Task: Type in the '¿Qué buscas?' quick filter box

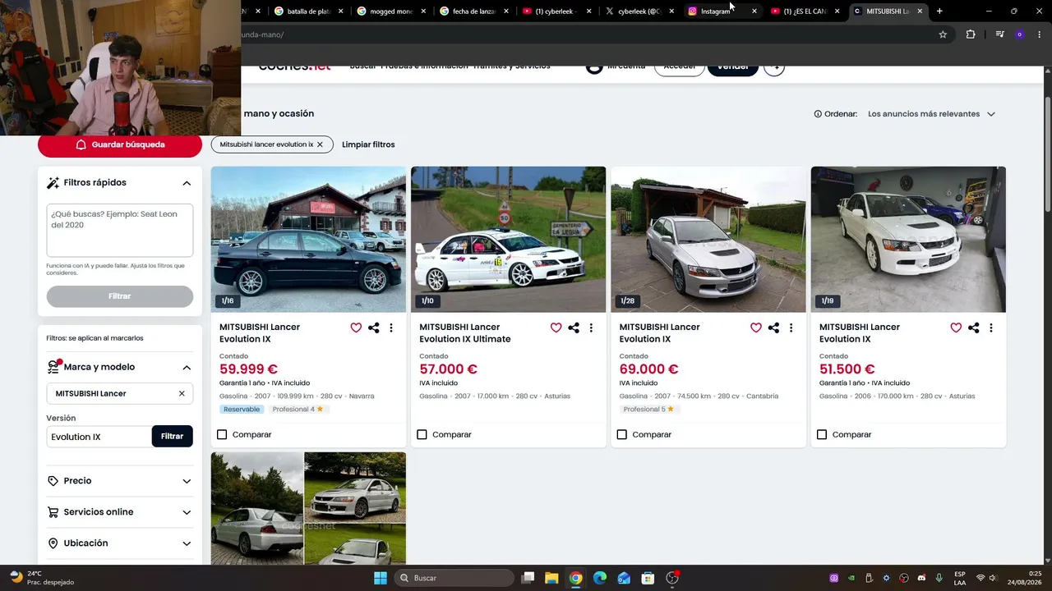Action: (x=120, y=230)
